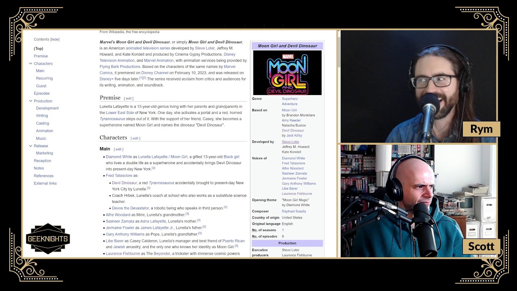
Task: Open Diamond White link in Main list
Action: pyautogui.click(x=119, y=157)
